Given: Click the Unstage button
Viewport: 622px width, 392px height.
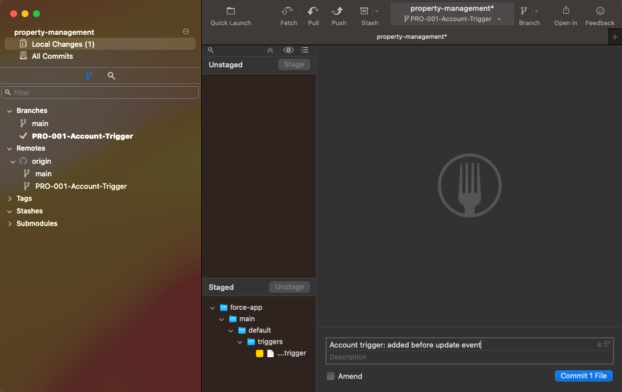Looking at the screenshot, I should click(x=290, y=287).
